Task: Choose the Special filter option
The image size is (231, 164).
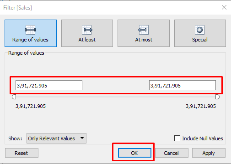Action: click(x=200, y=33)
